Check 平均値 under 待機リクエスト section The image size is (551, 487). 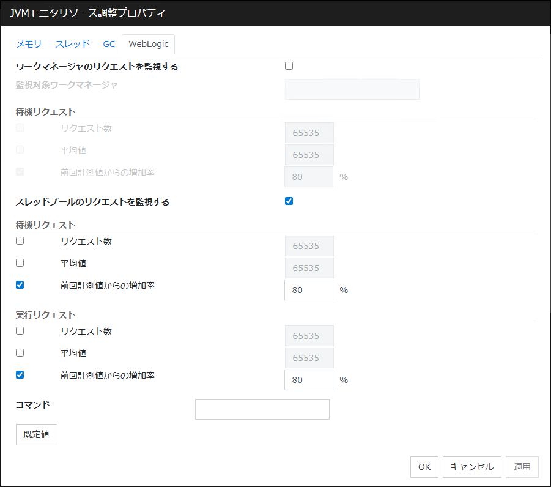(19, 262)
